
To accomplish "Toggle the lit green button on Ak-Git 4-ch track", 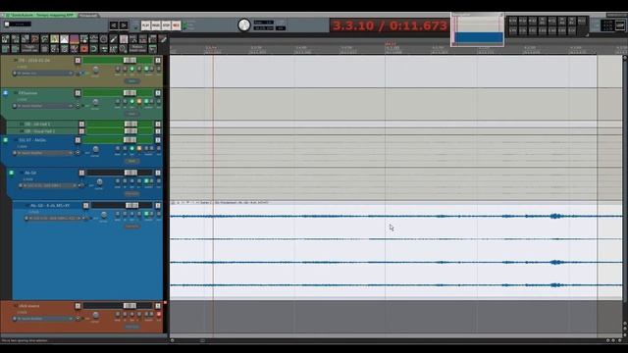I will [x=146, y=214].
